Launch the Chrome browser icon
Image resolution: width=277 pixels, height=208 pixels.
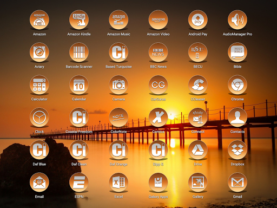238,85
